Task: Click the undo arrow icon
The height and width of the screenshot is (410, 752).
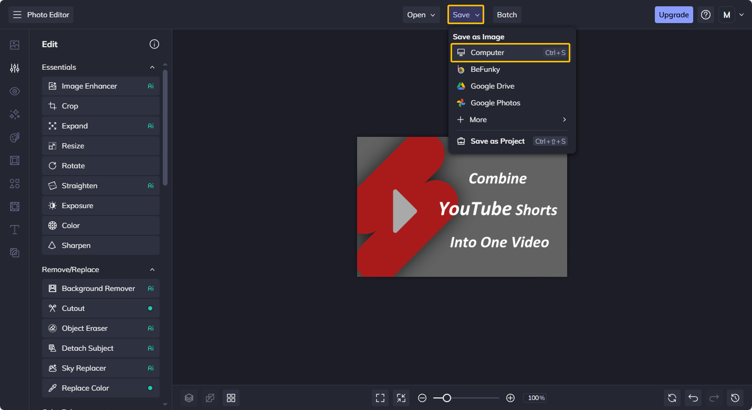Action: [x=693, y=398]
